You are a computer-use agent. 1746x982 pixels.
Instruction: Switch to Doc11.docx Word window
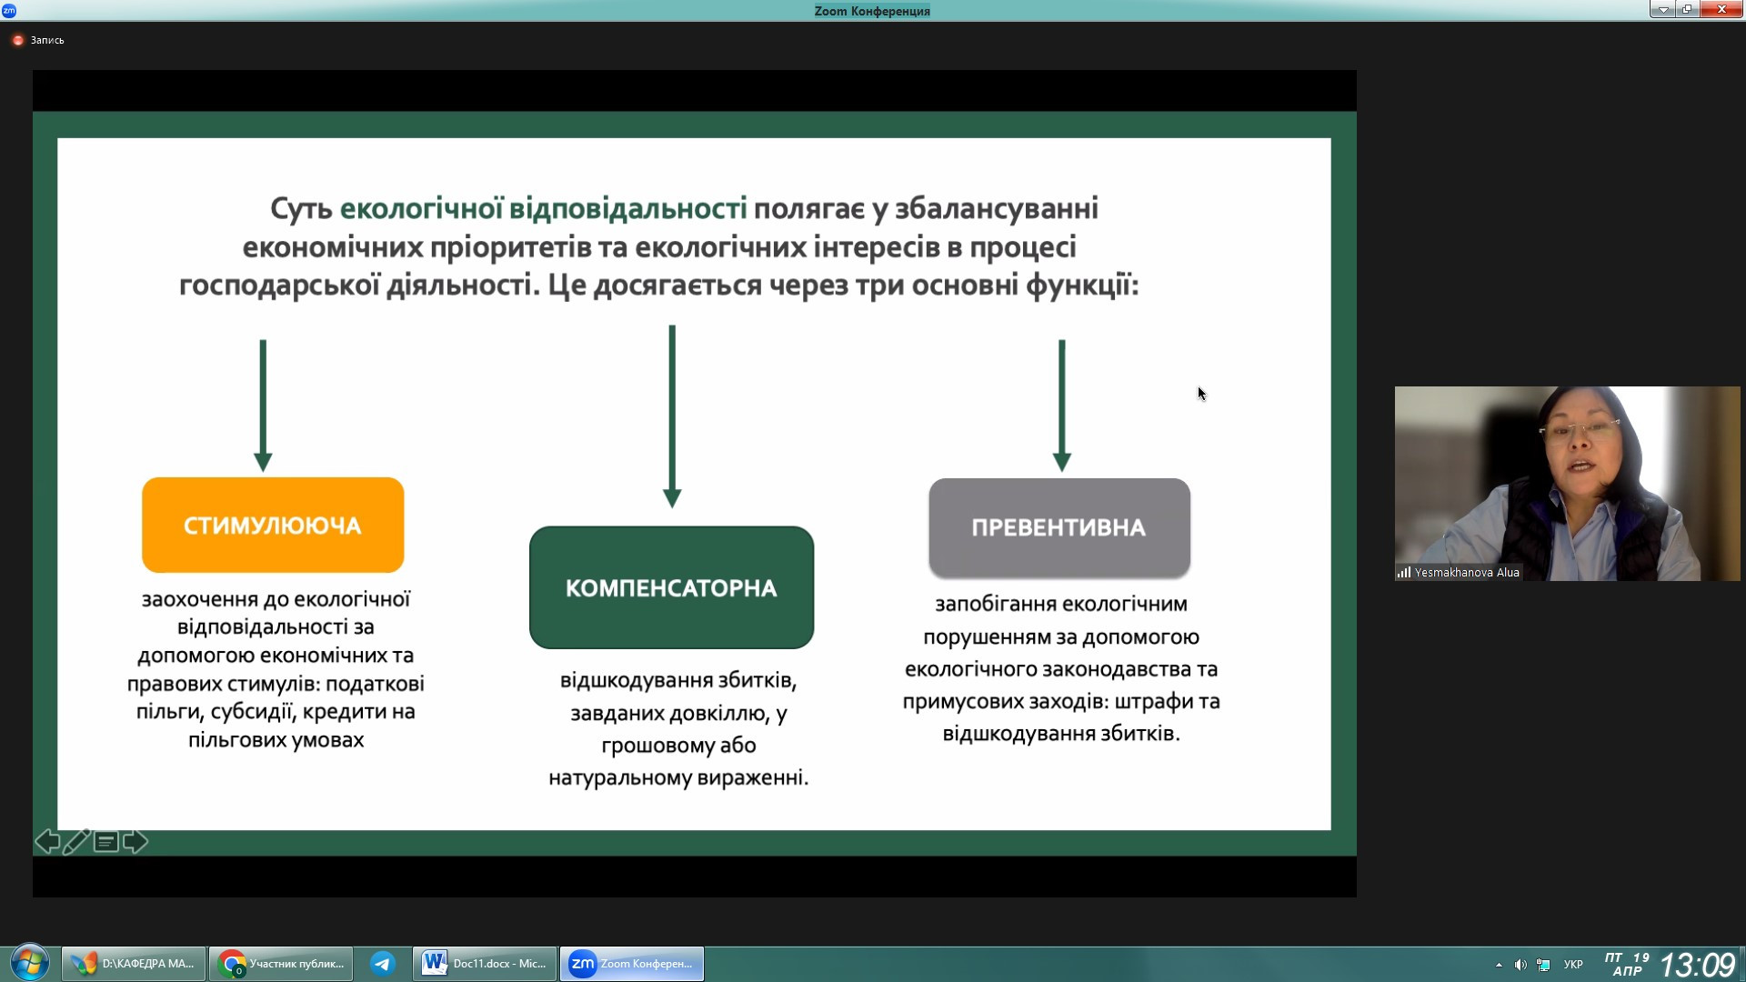coord(485,964)
